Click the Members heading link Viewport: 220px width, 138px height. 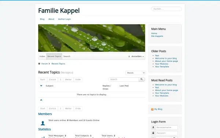coord(45,114)
